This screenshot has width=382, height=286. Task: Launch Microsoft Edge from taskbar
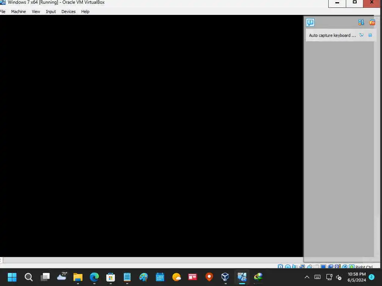point(94,277)
